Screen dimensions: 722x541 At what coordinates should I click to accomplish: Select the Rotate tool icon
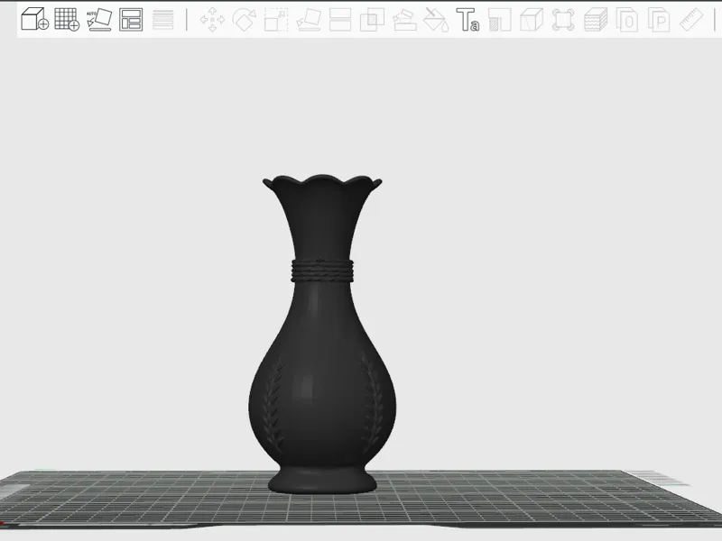click(244, 19)
